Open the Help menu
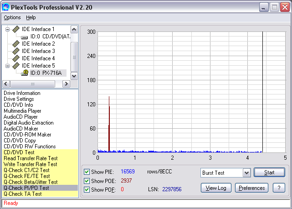Screen dimensions: 292x209 coord(31,17)
